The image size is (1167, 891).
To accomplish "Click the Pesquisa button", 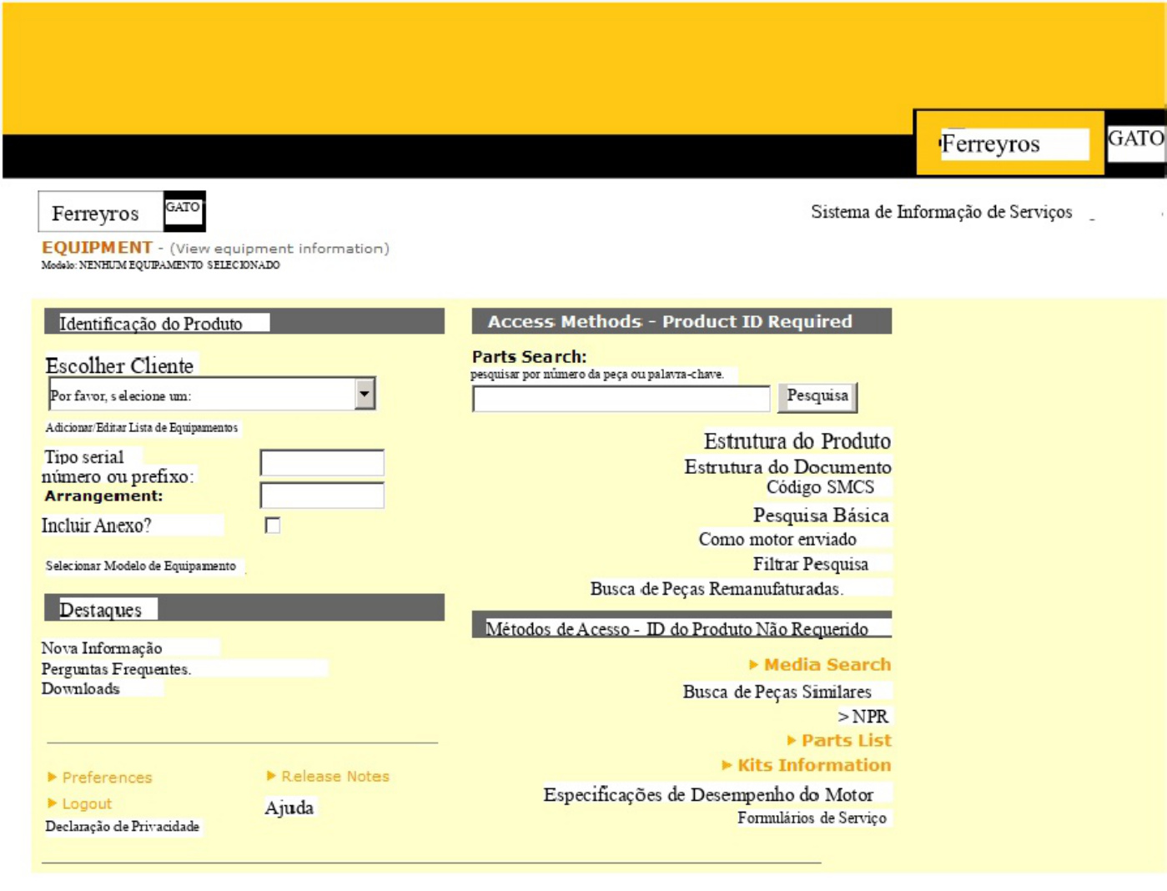I will 817,397.
